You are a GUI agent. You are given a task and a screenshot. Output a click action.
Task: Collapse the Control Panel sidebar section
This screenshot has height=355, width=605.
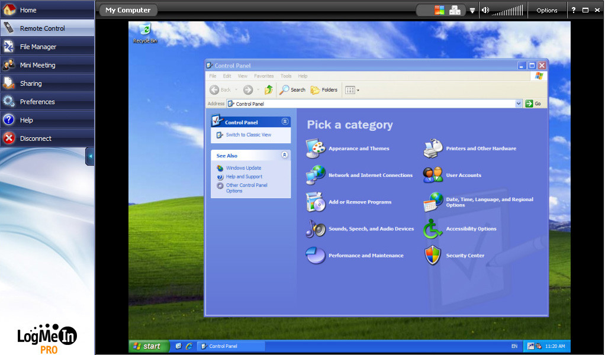(x=285, y=121)
